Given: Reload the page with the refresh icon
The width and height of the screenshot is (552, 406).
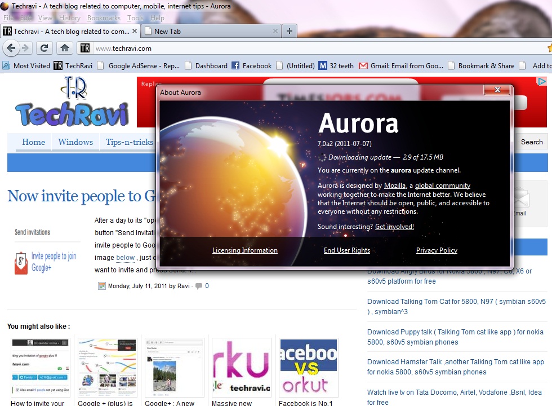Looking at the screenshot, I should click(44, 48).
